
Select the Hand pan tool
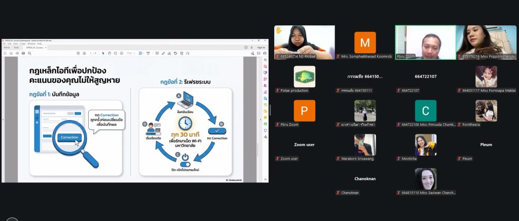[x=109, y=53]
